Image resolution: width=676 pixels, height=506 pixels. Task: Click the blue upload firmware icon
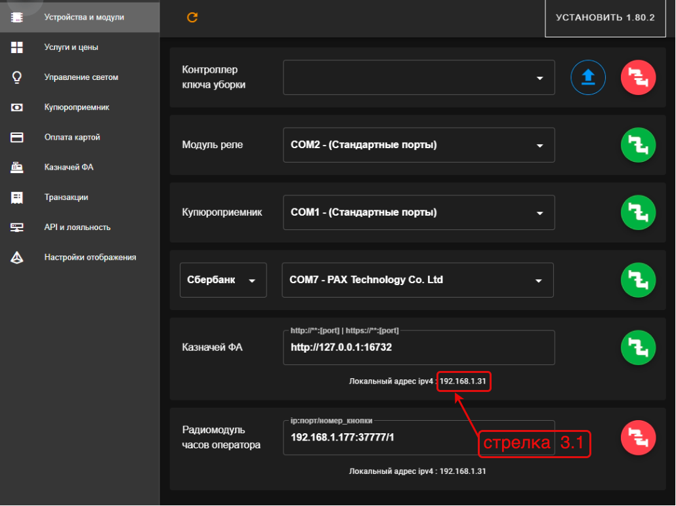[x=588, y=77]
